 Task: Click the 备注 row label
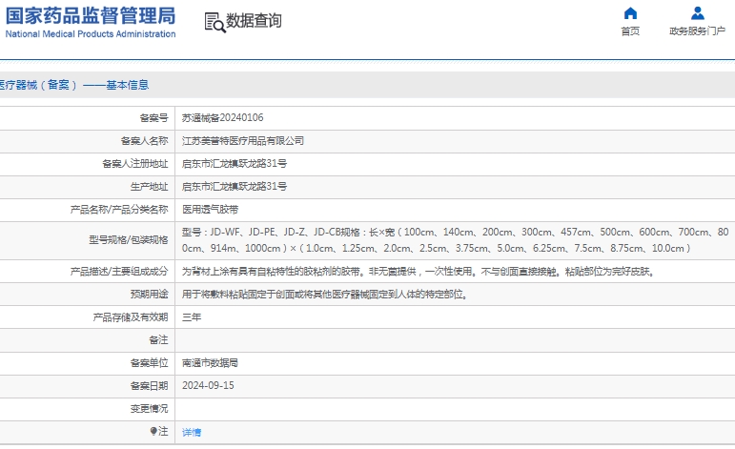click(x=158, y=339)
